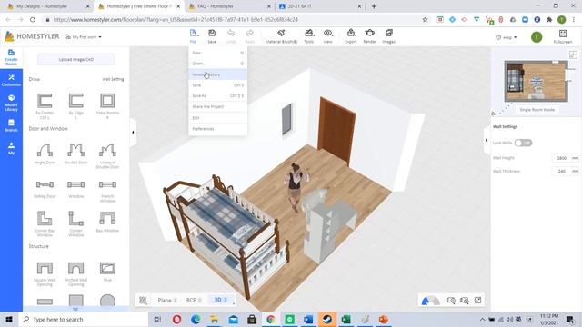Select Draw Rooms tool
Screen dimensions: 582x327
click(107, 105)
